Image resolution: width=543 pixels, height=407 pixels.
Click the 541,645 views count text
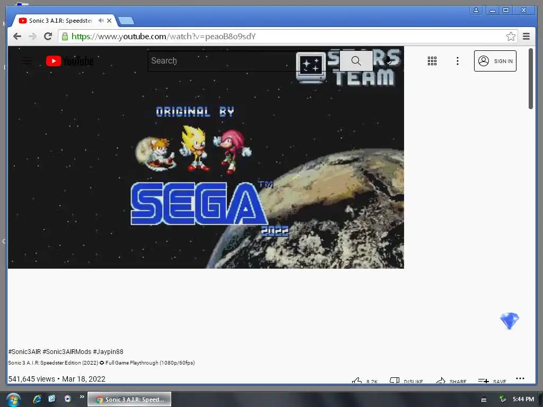click(31, 379)
